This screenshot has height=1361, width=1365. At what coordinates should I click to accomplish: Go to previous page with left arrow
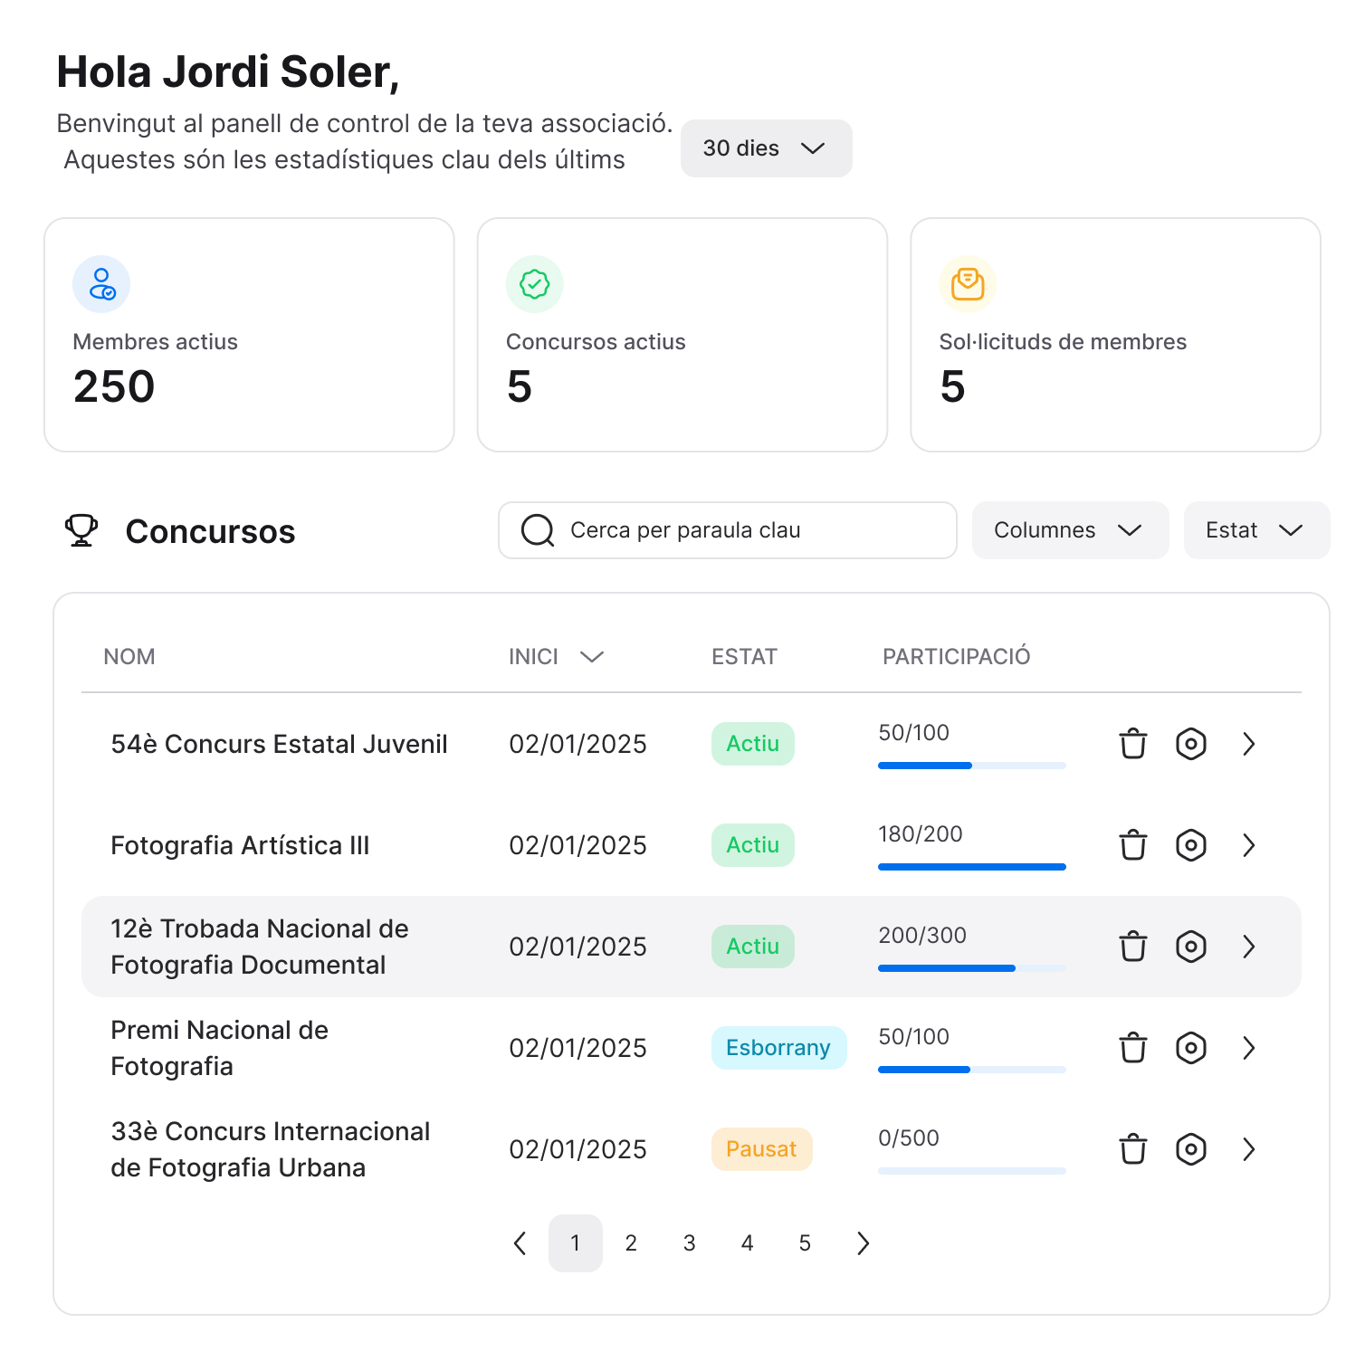[x=520, y=1243]
